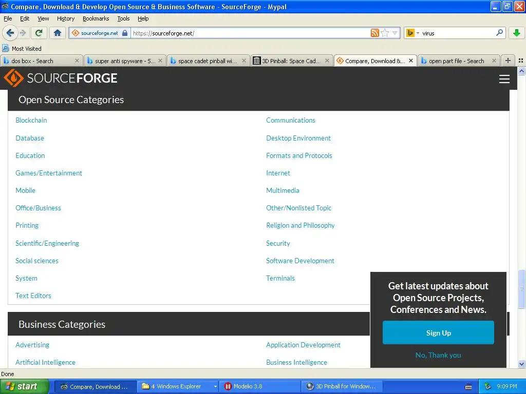Click the Forward arrow button
This screenshot has height=394, width=526.
tap(23, 33)
